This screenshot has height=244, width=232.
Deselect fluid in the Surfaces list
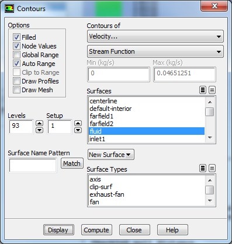pyautogui.click(x=147, y=131)
